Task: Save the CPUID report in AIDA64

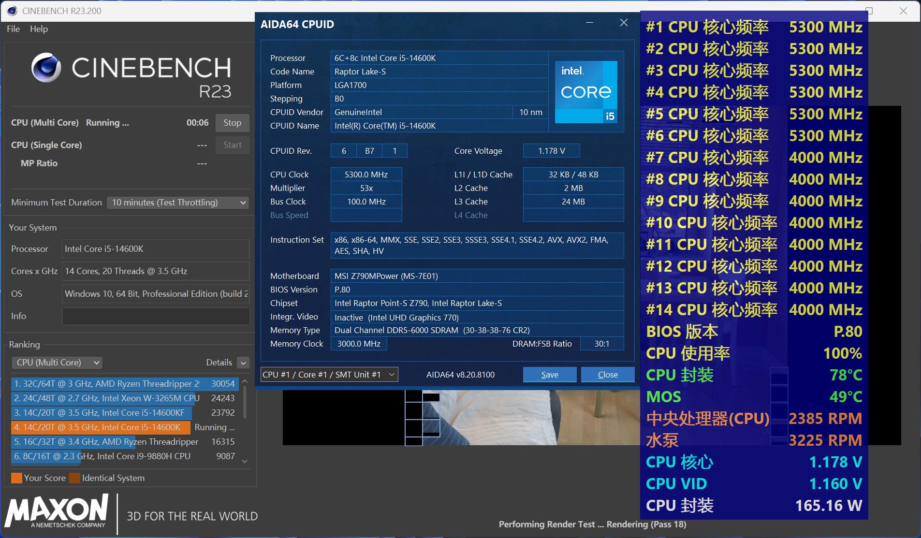Action: pos(549,374)
